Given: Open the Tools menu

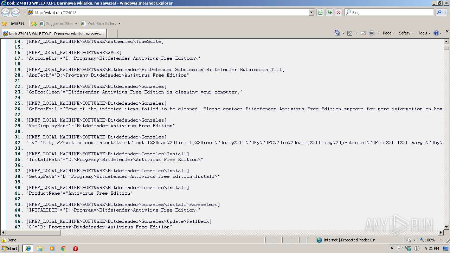Looking at the screenshot, I should tap(424, 33).
